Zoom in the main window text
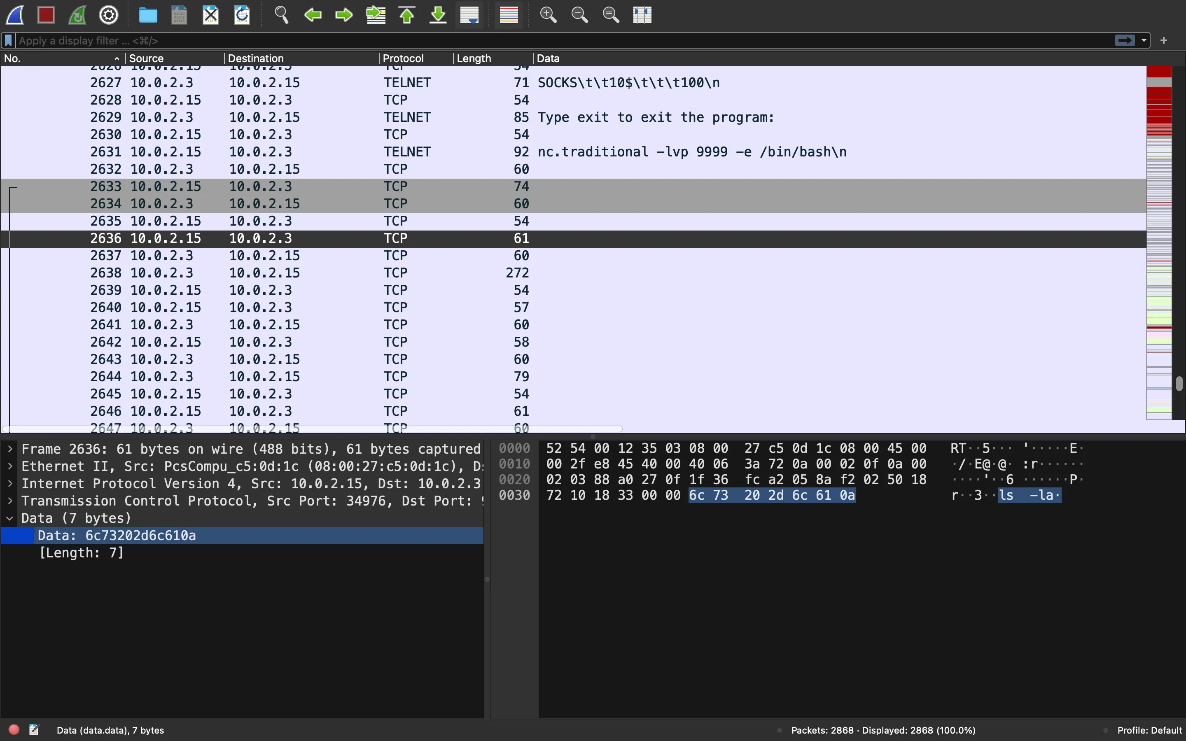Screen dimensions: 1186x741 point(548,15)
